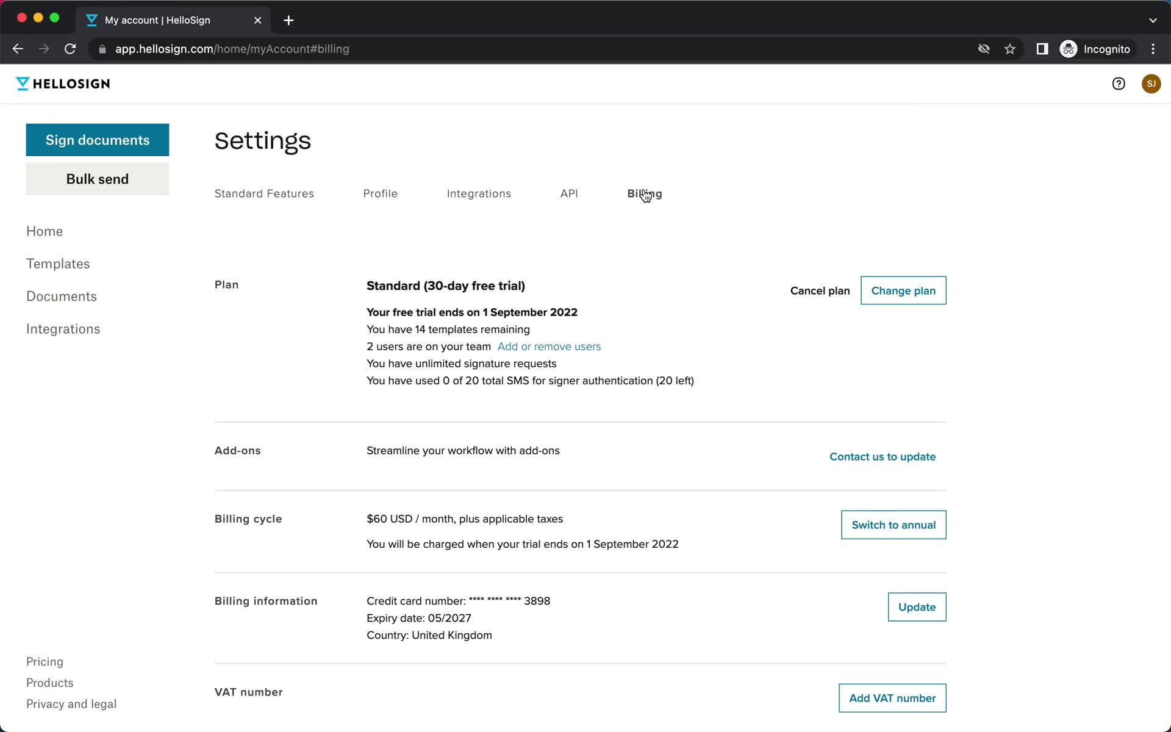Go back with the browser back arrow
1171x732 pixels.
click(18, 49)
